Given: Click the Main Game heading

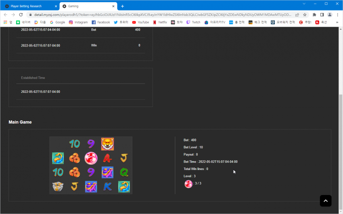Looking at the screenshot, I should point(20,122).
